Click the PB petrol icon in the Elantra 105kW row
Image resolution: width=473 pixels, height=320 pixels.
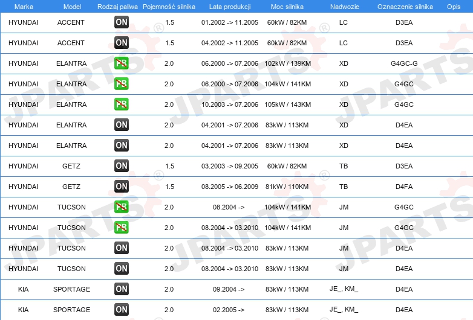121,104
